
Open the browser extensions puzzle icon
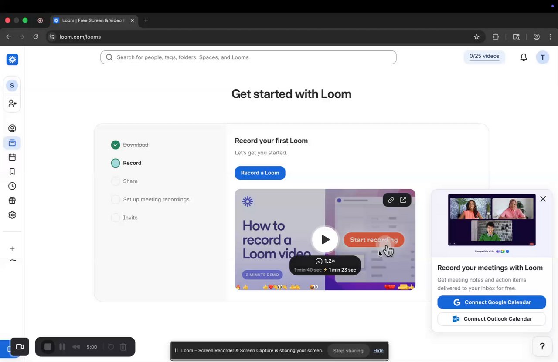496,37
